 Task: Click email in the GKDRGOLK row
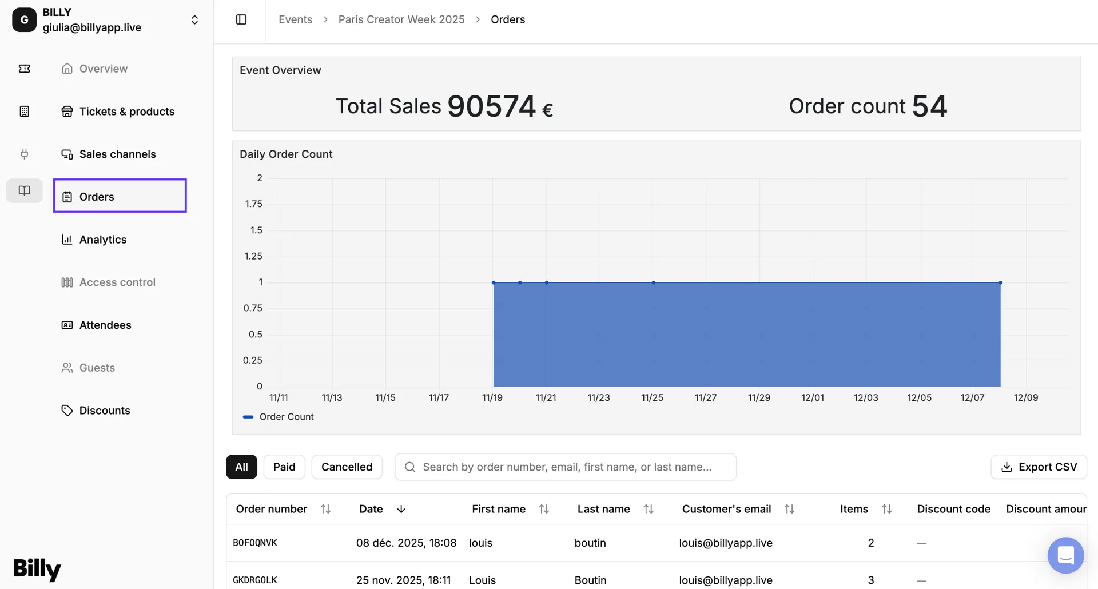(726, 580)
